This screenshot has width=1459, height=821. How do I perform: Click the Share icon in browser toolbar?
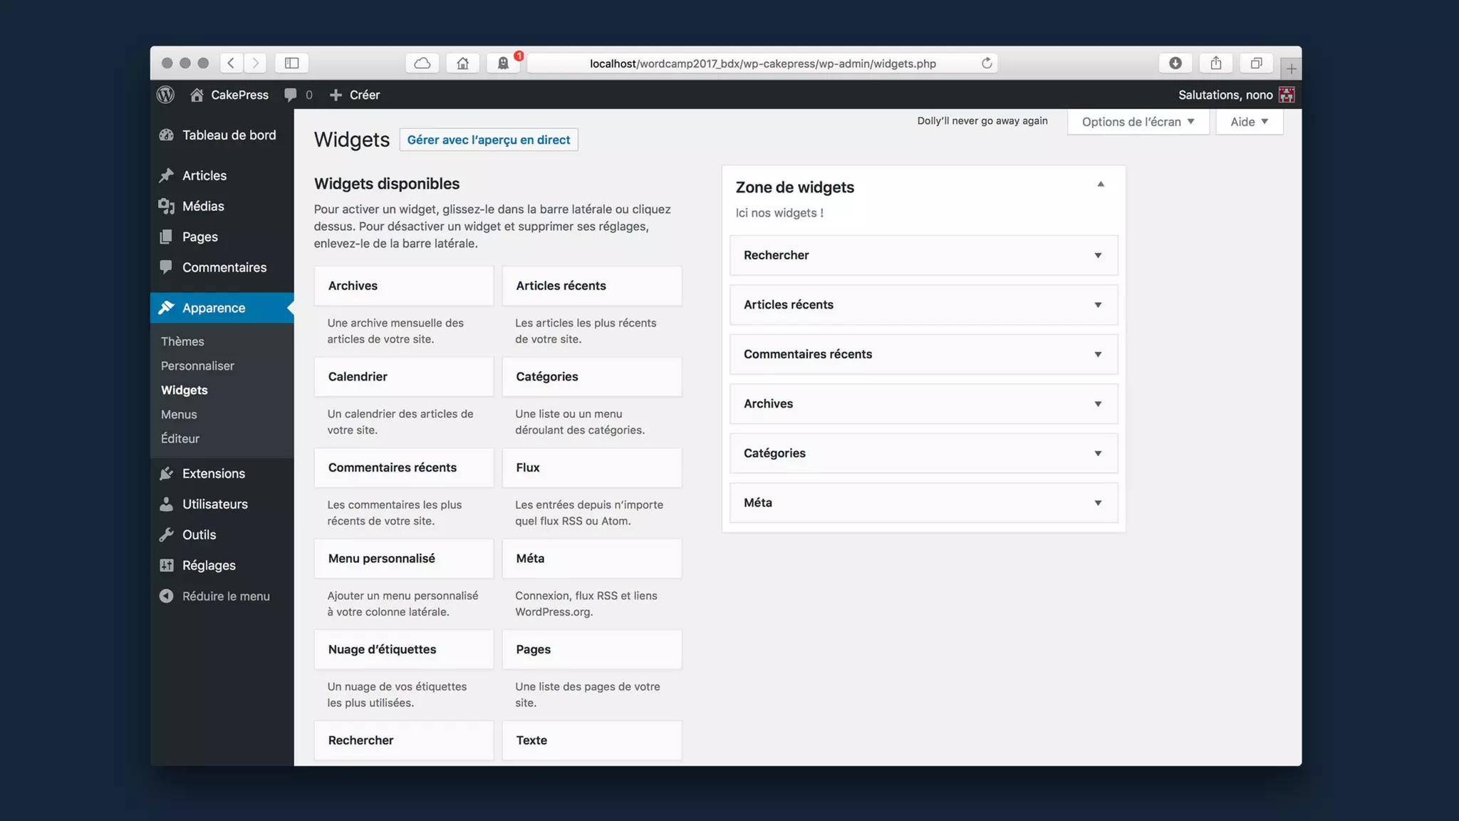click(x=1216, y=63)
